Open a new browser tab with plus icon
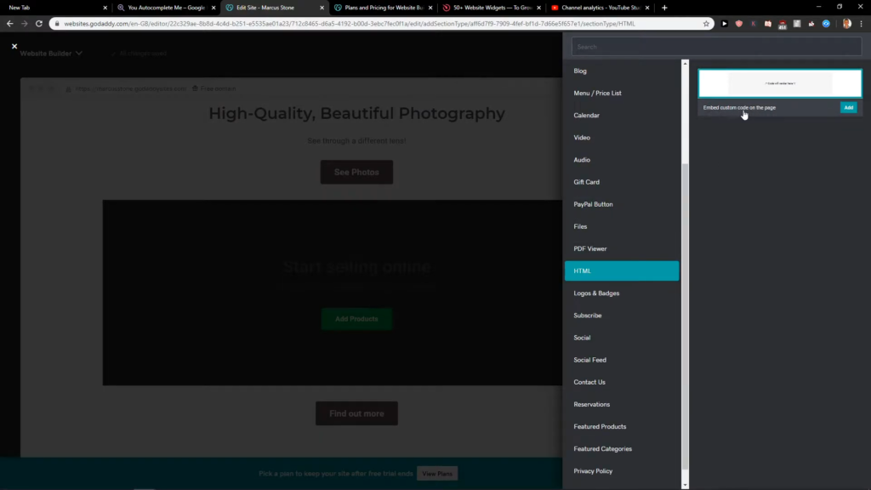871x490 pixels. [x=664, y=8]
